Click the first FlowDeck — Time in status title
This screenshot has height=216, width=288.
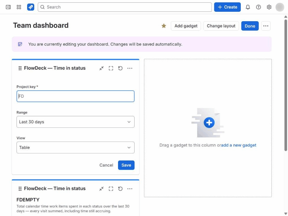55,68
